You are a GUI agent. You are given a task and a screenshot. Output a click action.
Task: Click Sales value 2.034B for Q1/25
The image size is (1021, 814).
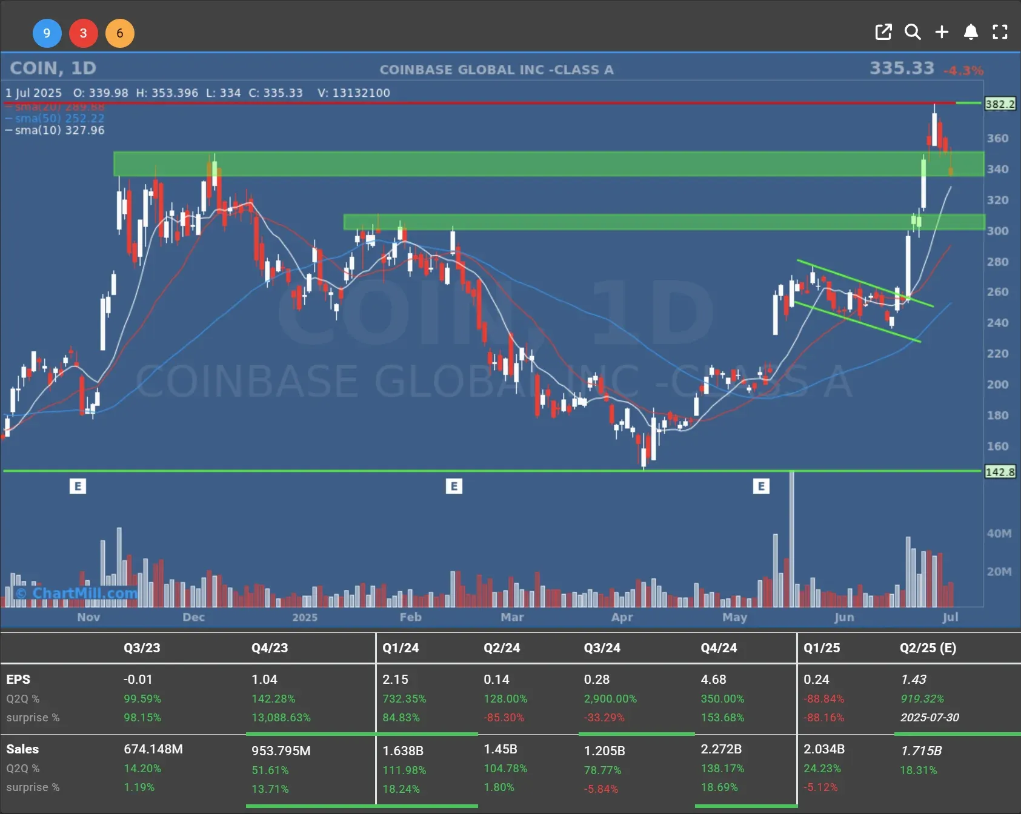click(x=824, y=749)
